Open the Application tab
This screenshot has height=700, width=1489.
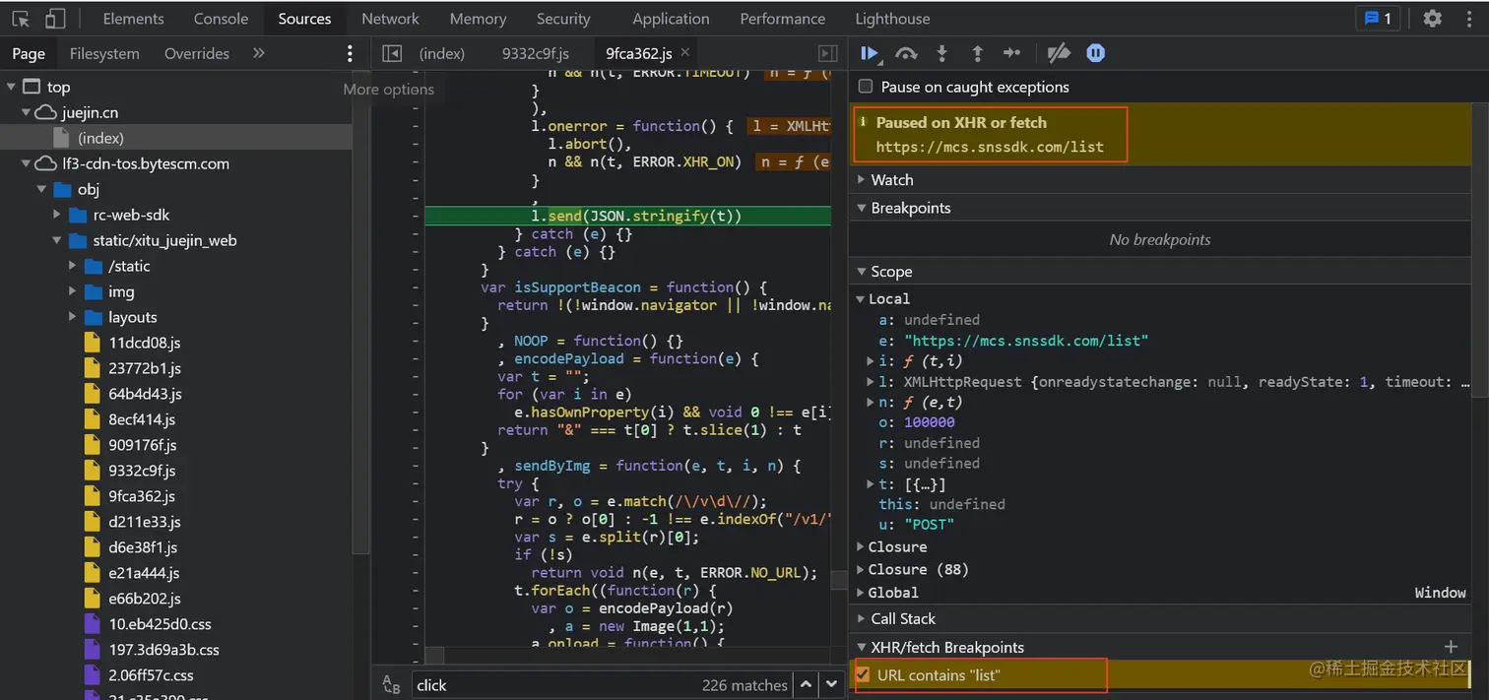(x=671, y=19)
